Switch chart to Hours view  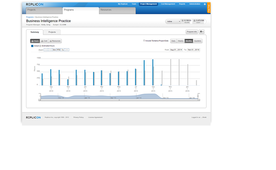(x=35, y=41)
